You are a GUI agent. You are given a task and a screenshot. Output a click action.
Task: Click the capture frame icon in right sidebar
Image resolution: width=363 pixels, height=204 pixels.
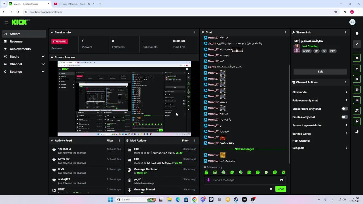point(357,58)
